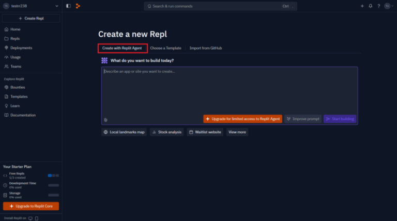The image size is (397, 221).
Task: Click the orange Replit logo icon
Action: pyautogui.click(x=78, y=6)
